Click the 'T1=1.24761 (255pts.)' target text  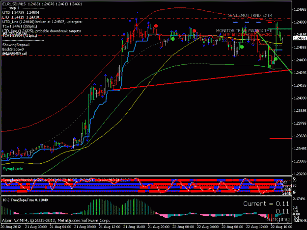[20, 26]
